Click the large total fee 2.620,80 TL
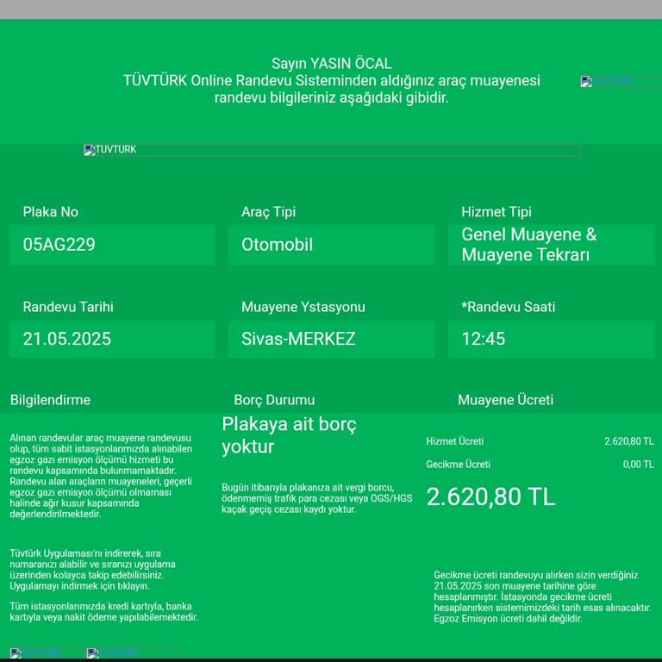The width and height of the screenshot is (662, 662). [490, 496]
